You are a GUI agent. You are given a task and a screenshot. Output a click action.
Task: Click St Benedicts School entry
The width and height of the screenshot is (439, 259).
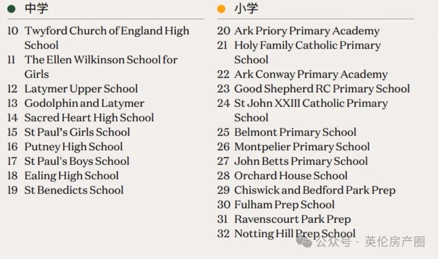[73, 190]
